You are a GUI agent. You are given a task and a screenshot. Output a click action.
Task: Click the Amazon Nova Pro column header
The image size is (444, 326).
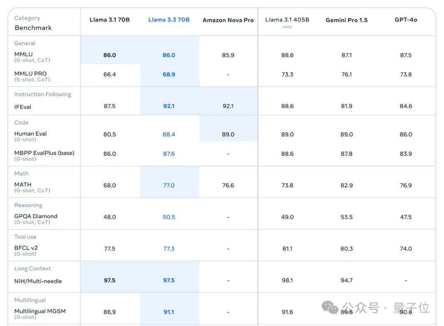pyautogui.click(x=228, y=20)
